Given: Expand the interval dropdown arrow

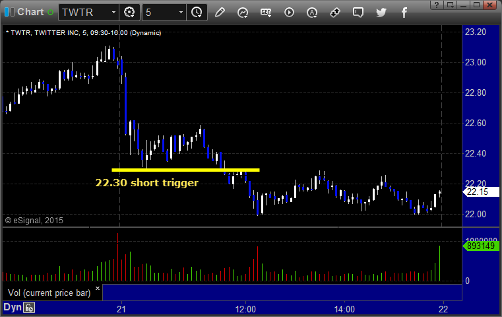Looking at the screenshot, I should point(181,13).
